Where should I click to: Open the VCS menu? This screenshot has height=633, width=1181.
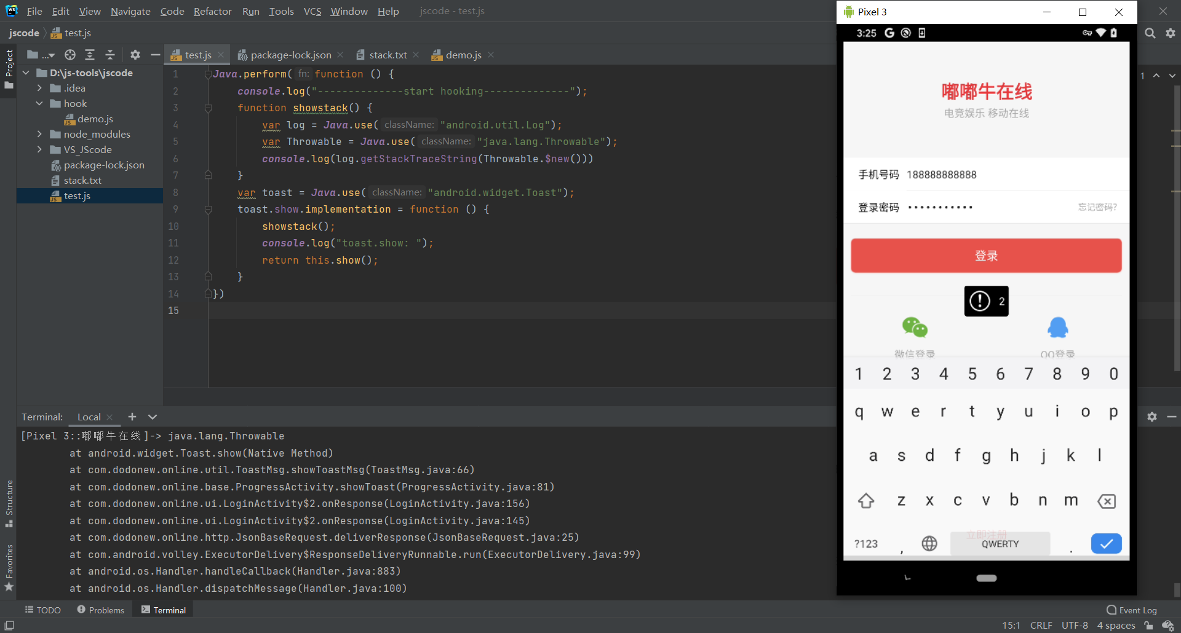pyautogui.click(x=312, y=11)
